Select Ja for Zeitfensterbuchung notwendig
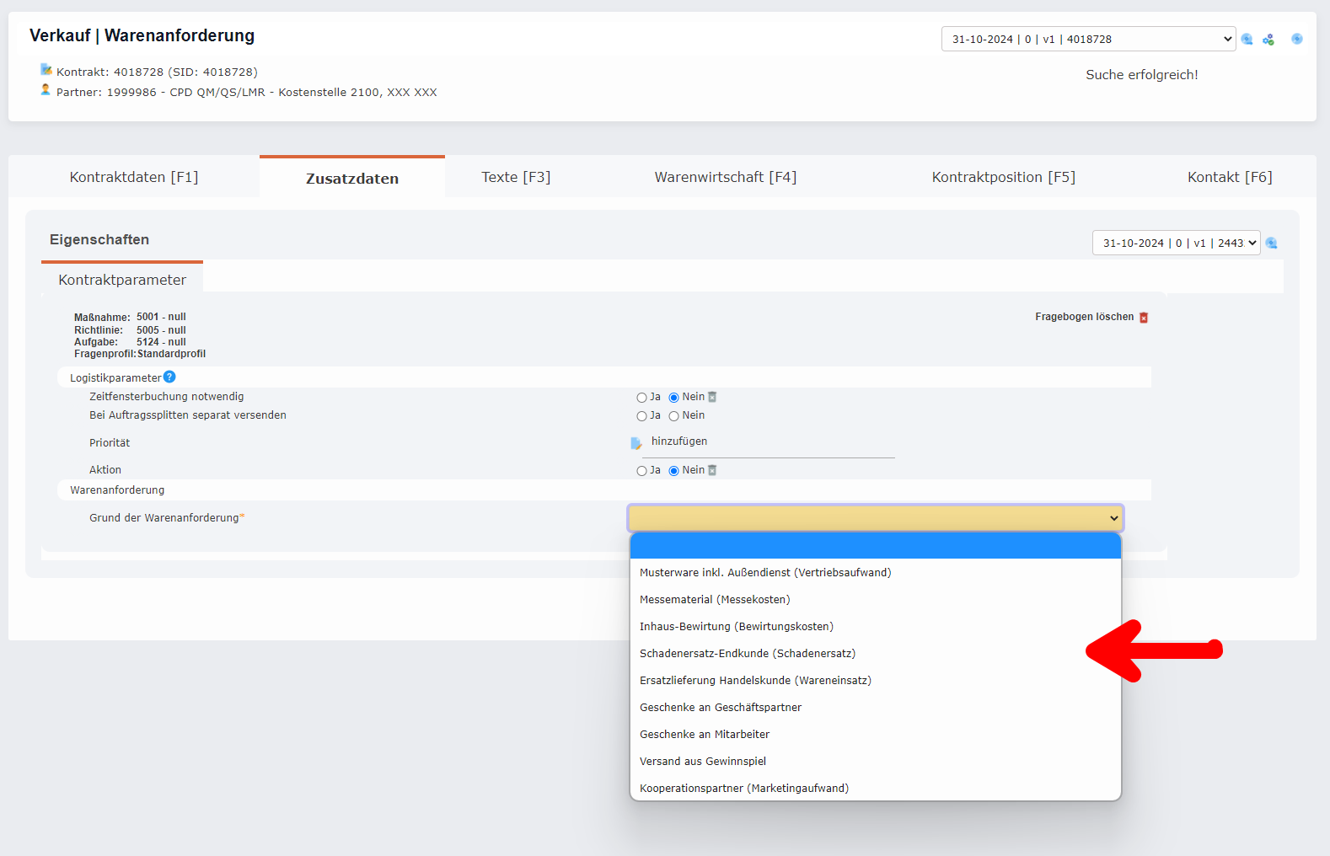The image size is (1330, 856). (642, 398)
